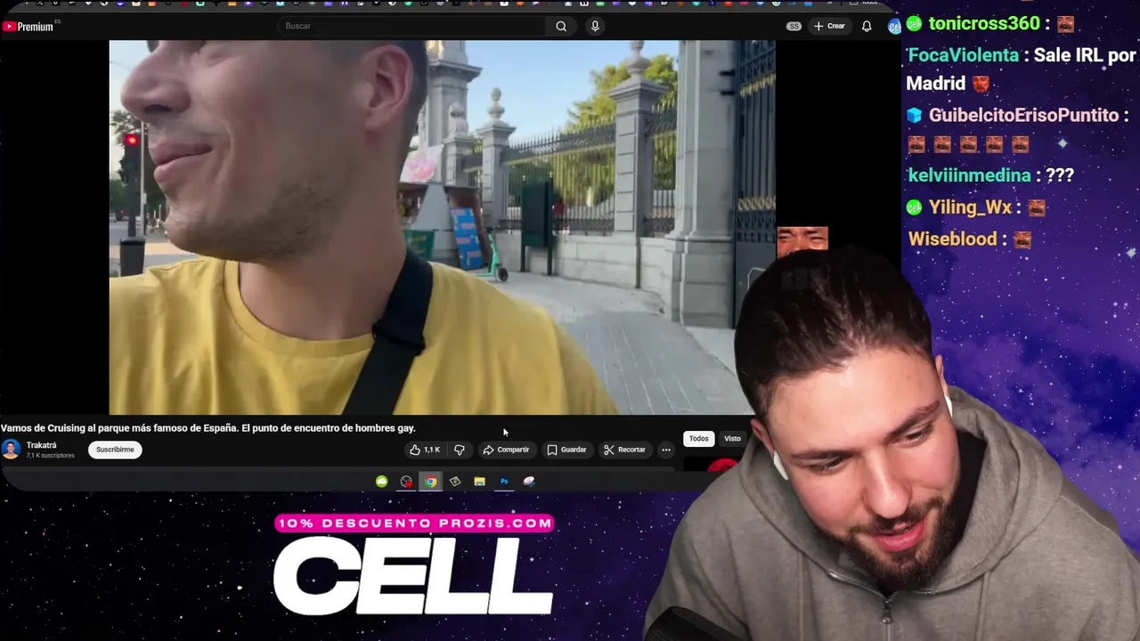Dislike the video with thumbs down
The width and height of the screenshot is (1140, 641).
point(460,450)
